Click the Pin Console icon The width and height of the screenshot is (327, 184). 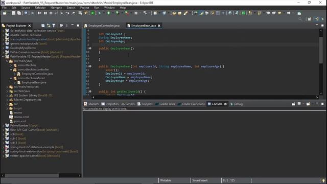point(293,104)
